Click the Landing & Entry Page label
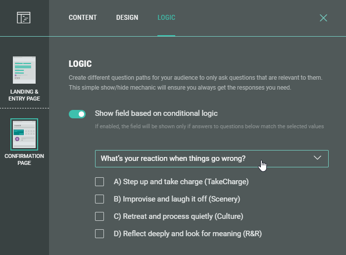The width and height of the screenshot is (346, 255). (24, 95)
